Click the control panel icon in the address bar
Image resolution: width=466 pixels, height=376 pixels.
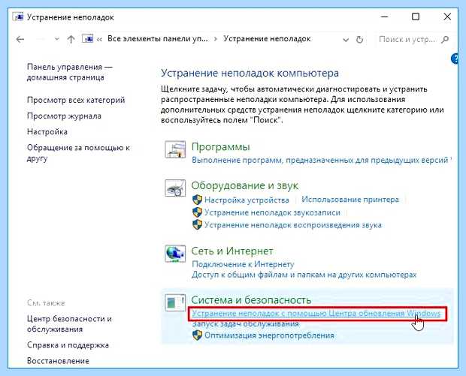tap(88, 39)
